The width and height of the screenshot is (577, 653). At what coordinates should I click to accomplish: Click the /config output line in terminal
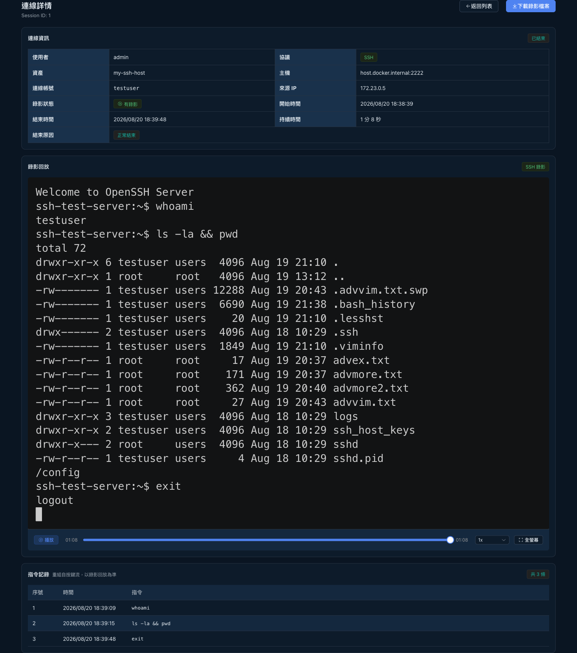58,473
